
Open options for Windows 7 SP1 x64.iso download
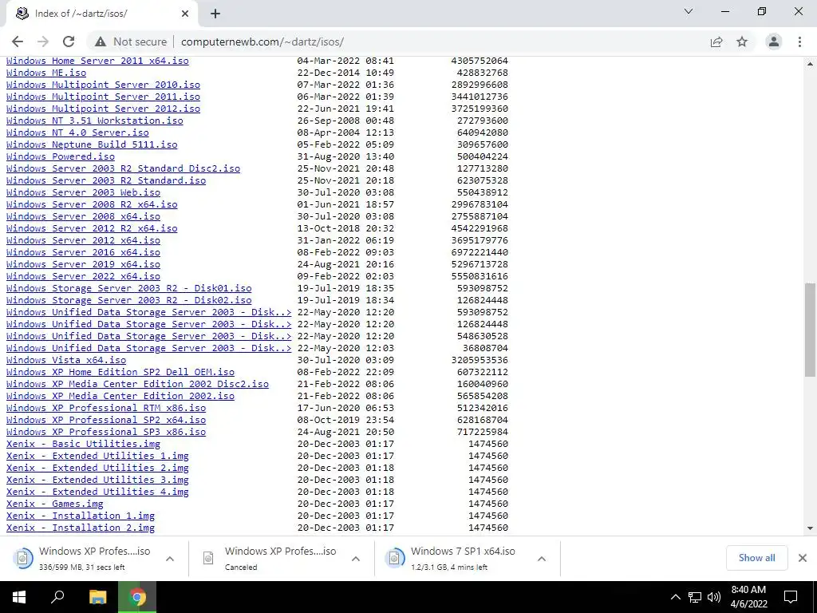coord(542,559)
